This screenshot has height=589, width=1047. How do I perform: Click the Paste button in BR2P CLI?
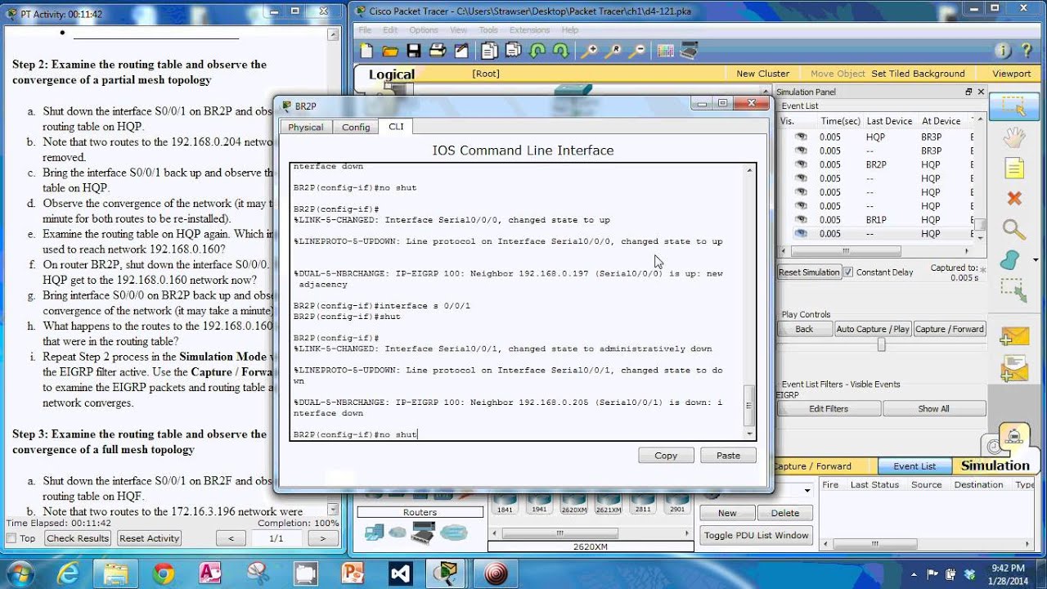click(x=728, y=456)
